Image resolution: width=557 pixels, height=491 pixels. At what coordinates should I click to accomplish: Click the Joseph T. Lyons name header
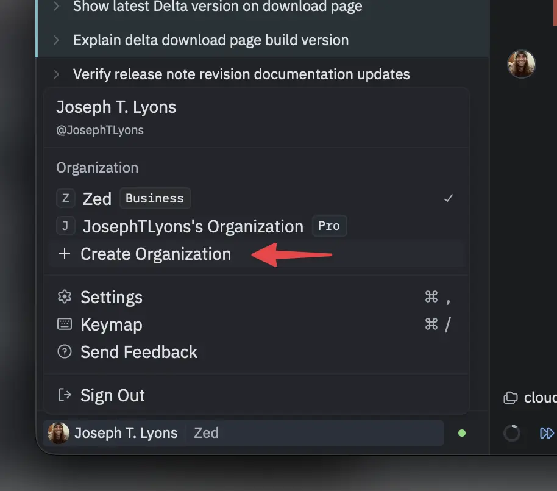tap(116, 107)
